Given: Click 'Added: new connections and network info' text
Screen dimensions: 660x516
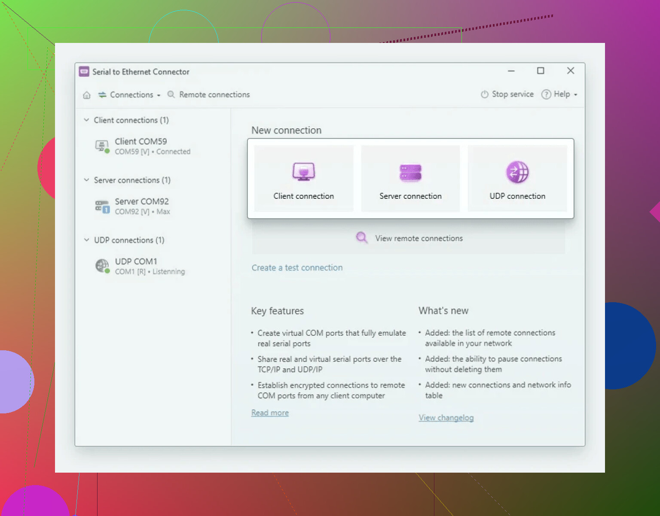Looking at the screenshot, I should 498,390.
